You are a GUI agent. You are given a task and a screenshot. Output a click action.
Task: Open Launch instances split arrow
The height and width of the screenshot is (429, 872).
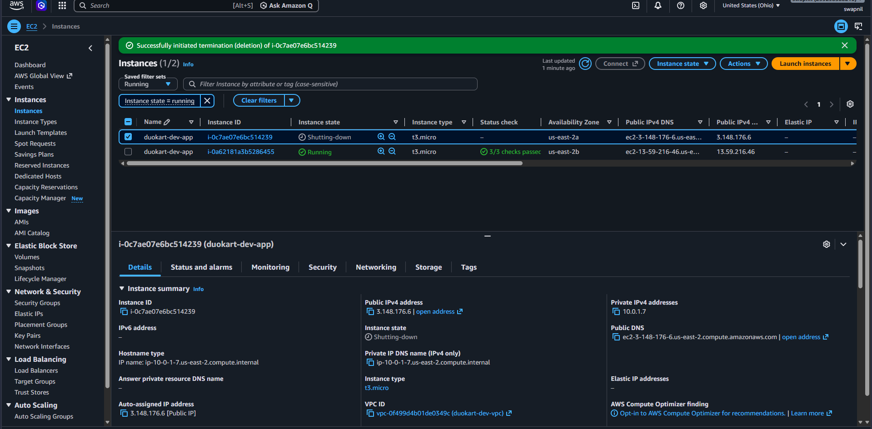848,64
